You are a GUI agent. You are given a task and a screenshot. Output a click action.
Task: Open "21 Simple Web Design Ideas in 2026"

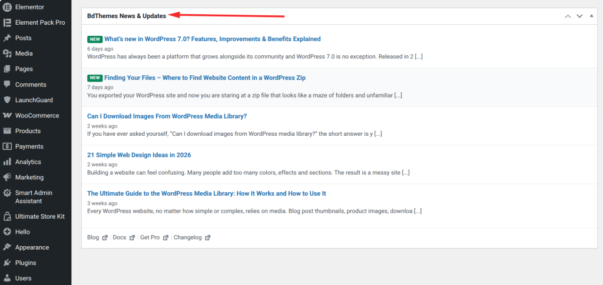139,155
